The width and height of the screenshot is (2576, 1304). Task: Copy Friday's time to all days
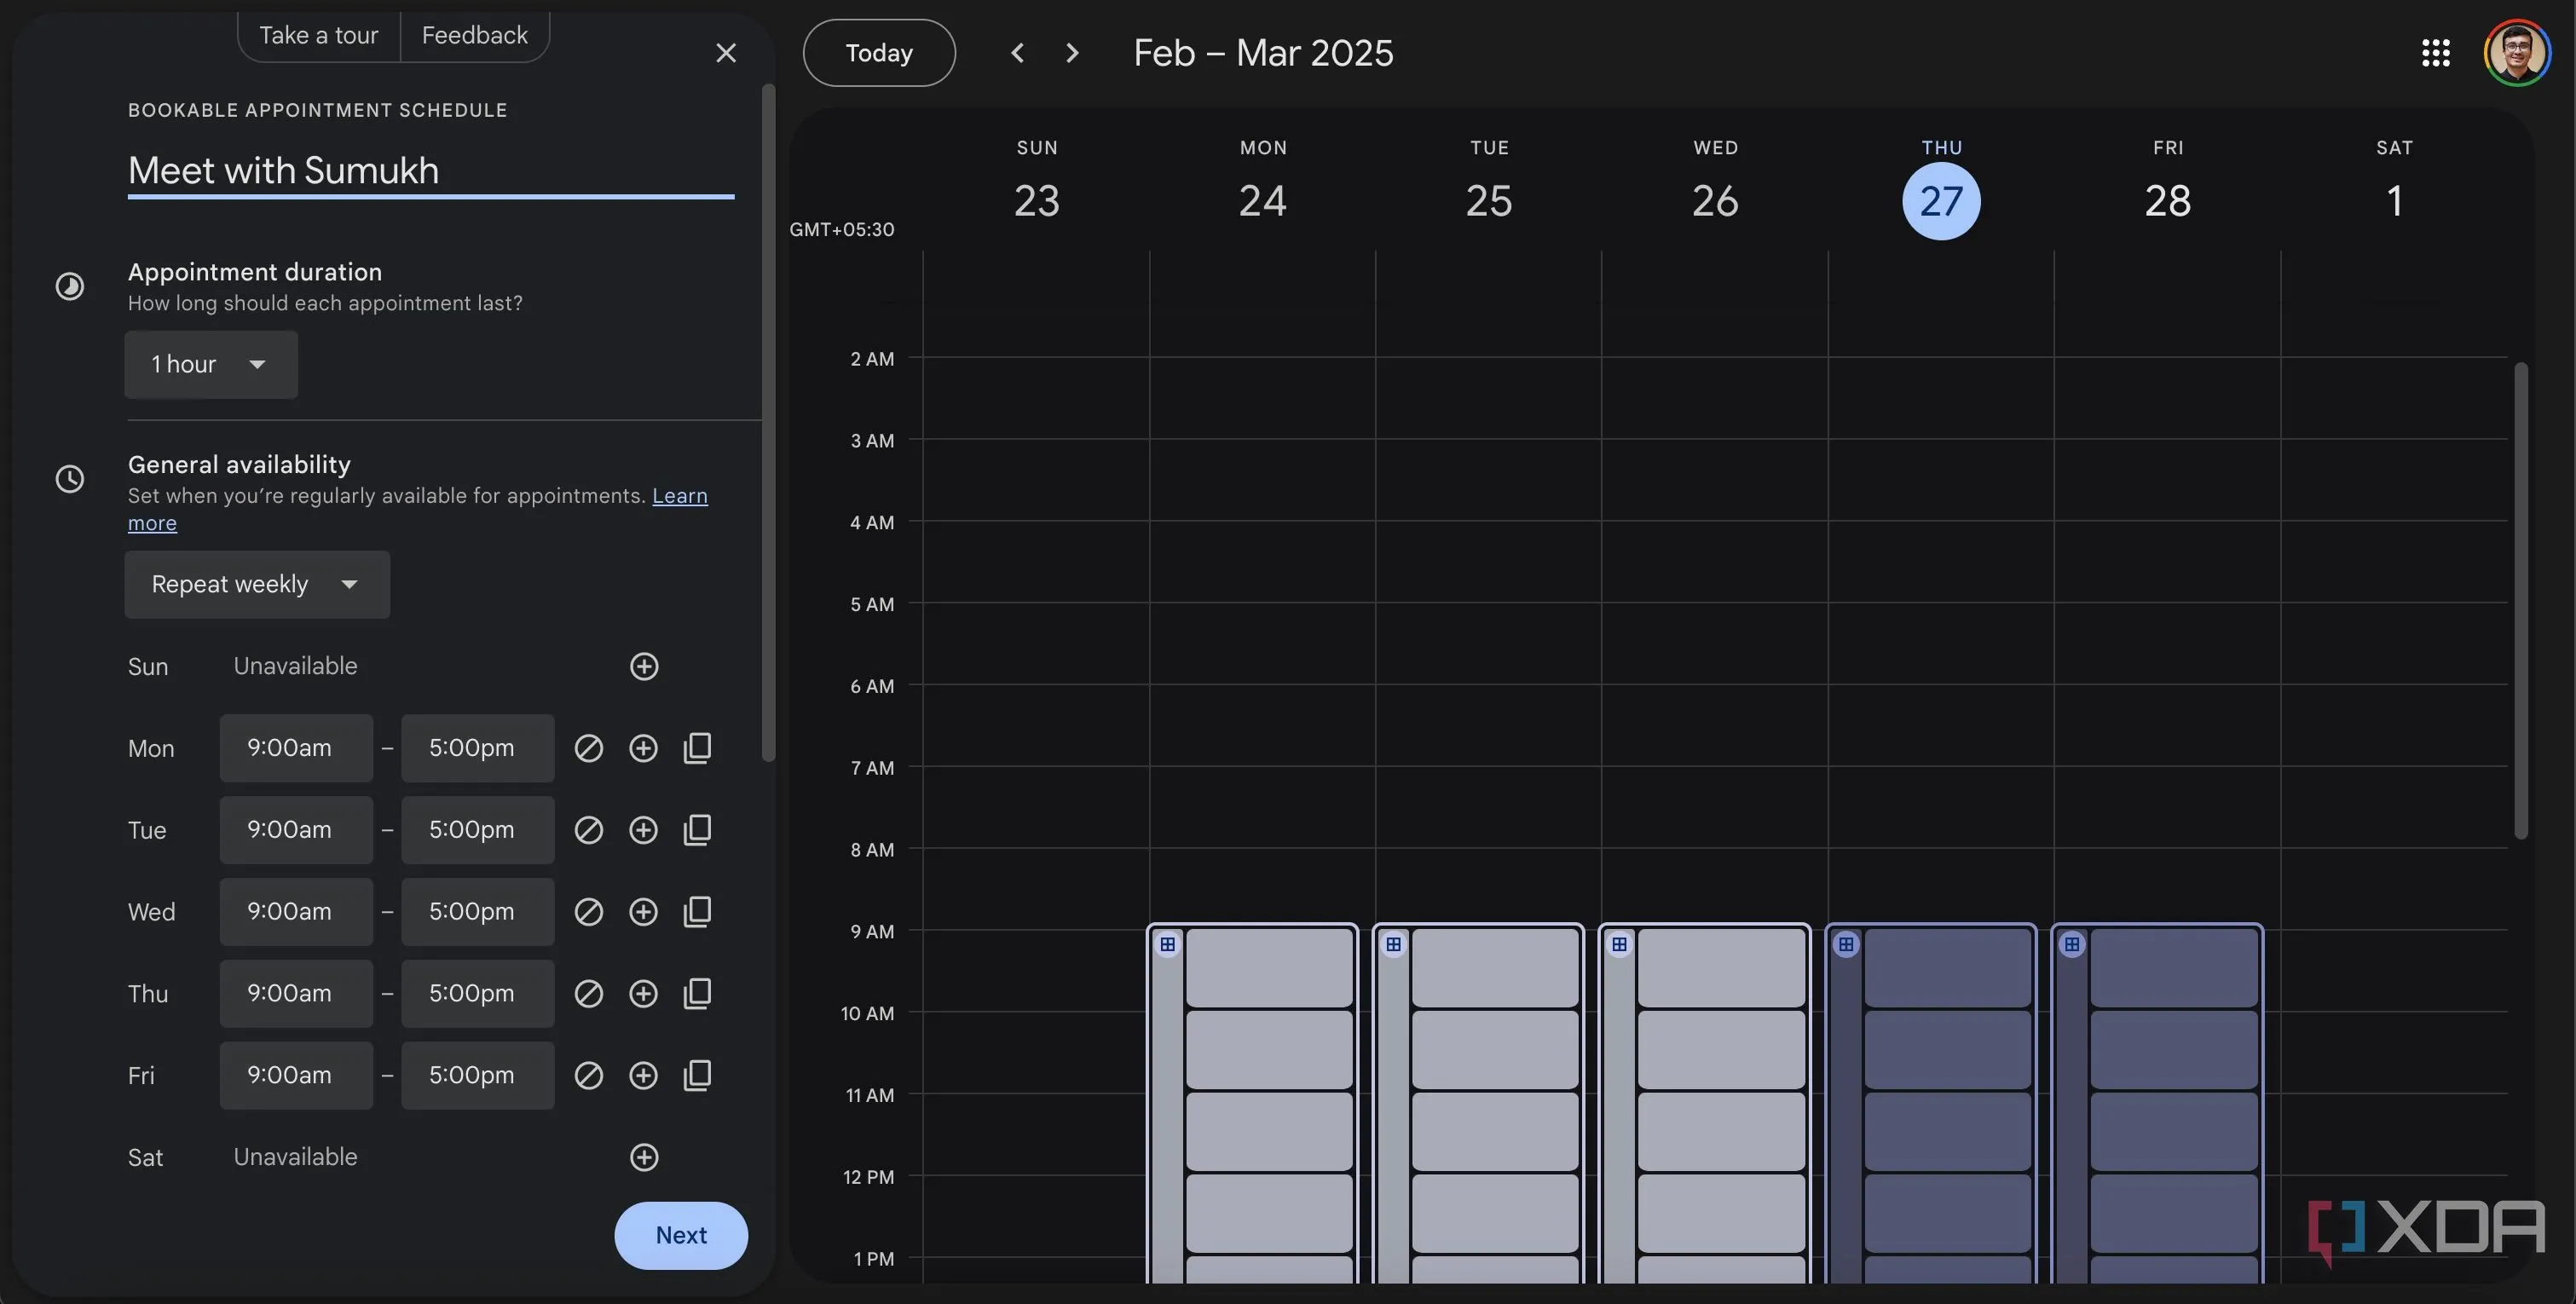point(697,1075)
